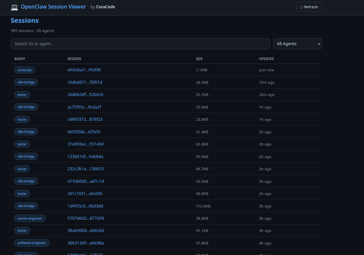The height and width of the screenshot is (255, 364).
Task: Click the CoraCode author link
Action: (x=105, y=7)
